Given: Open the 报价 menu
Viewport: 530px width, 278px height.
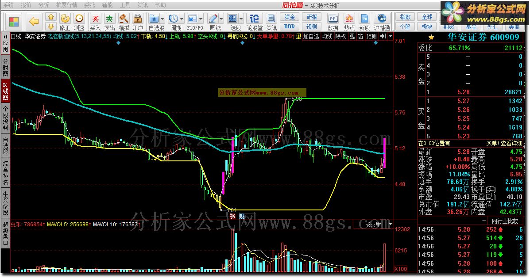Looking at the screenshot, I should [26, 5].
